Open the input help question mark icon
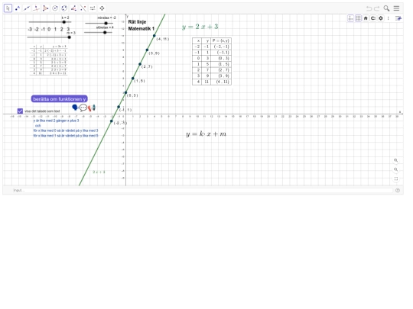 398,190
